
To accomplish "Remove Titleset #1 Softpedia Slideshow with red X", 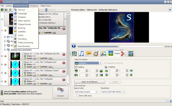I will coord(64,29).
